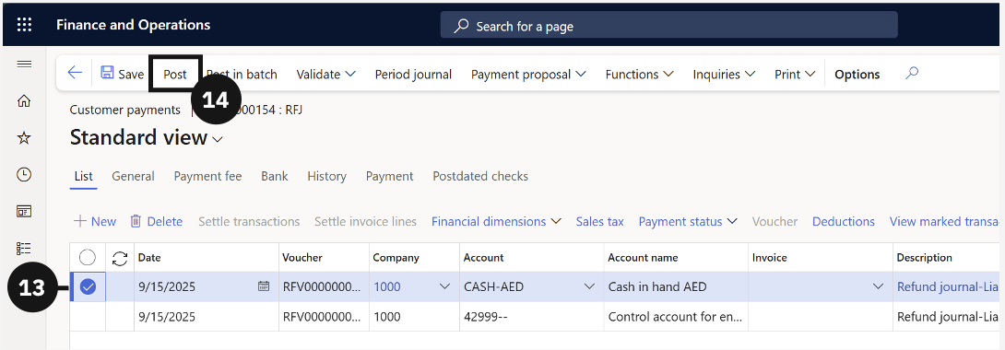Click the refresh icon in grid header
The image size is (1005, 350).
(x=120, y=258)
